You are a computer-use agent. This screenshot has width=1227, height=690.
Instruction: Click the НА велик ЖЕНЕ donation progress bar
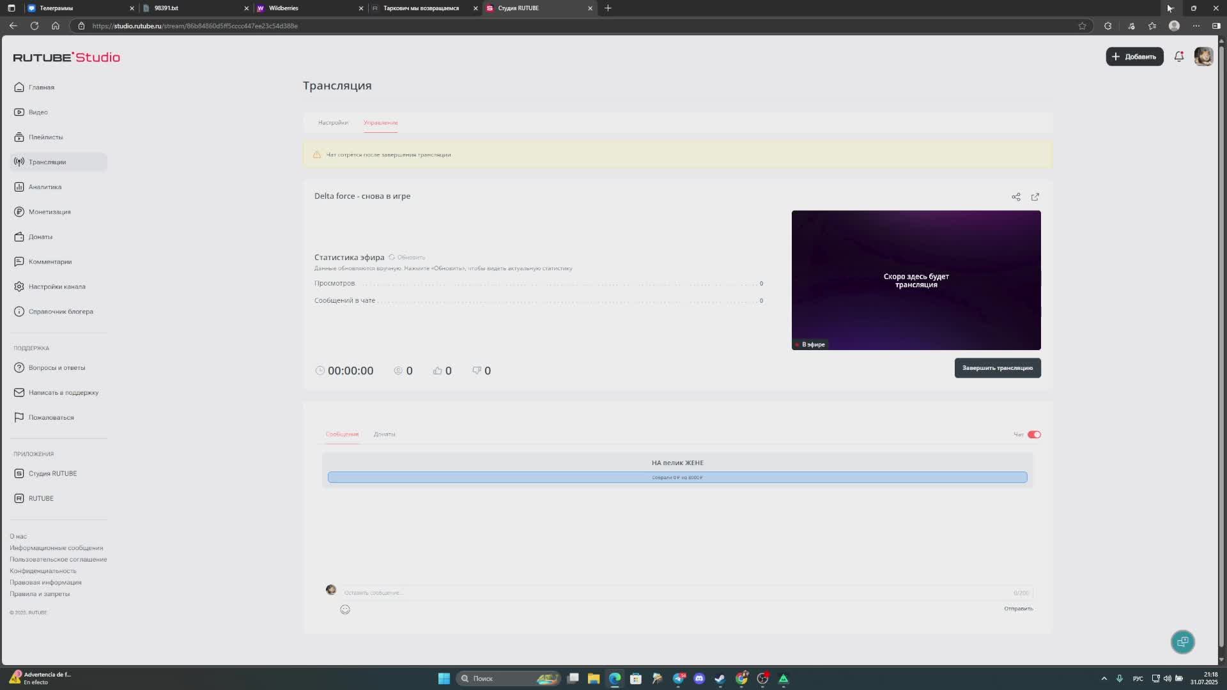pyautogui.click(x=677, y=477)
